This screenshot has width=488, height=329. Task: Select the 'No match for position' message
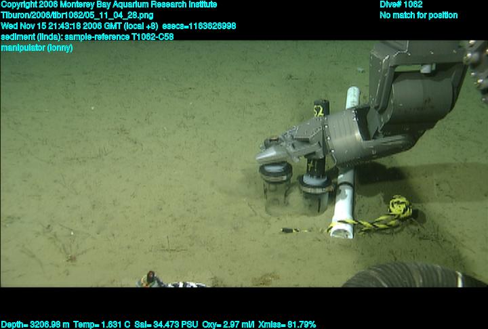click(x=419, y=16)
